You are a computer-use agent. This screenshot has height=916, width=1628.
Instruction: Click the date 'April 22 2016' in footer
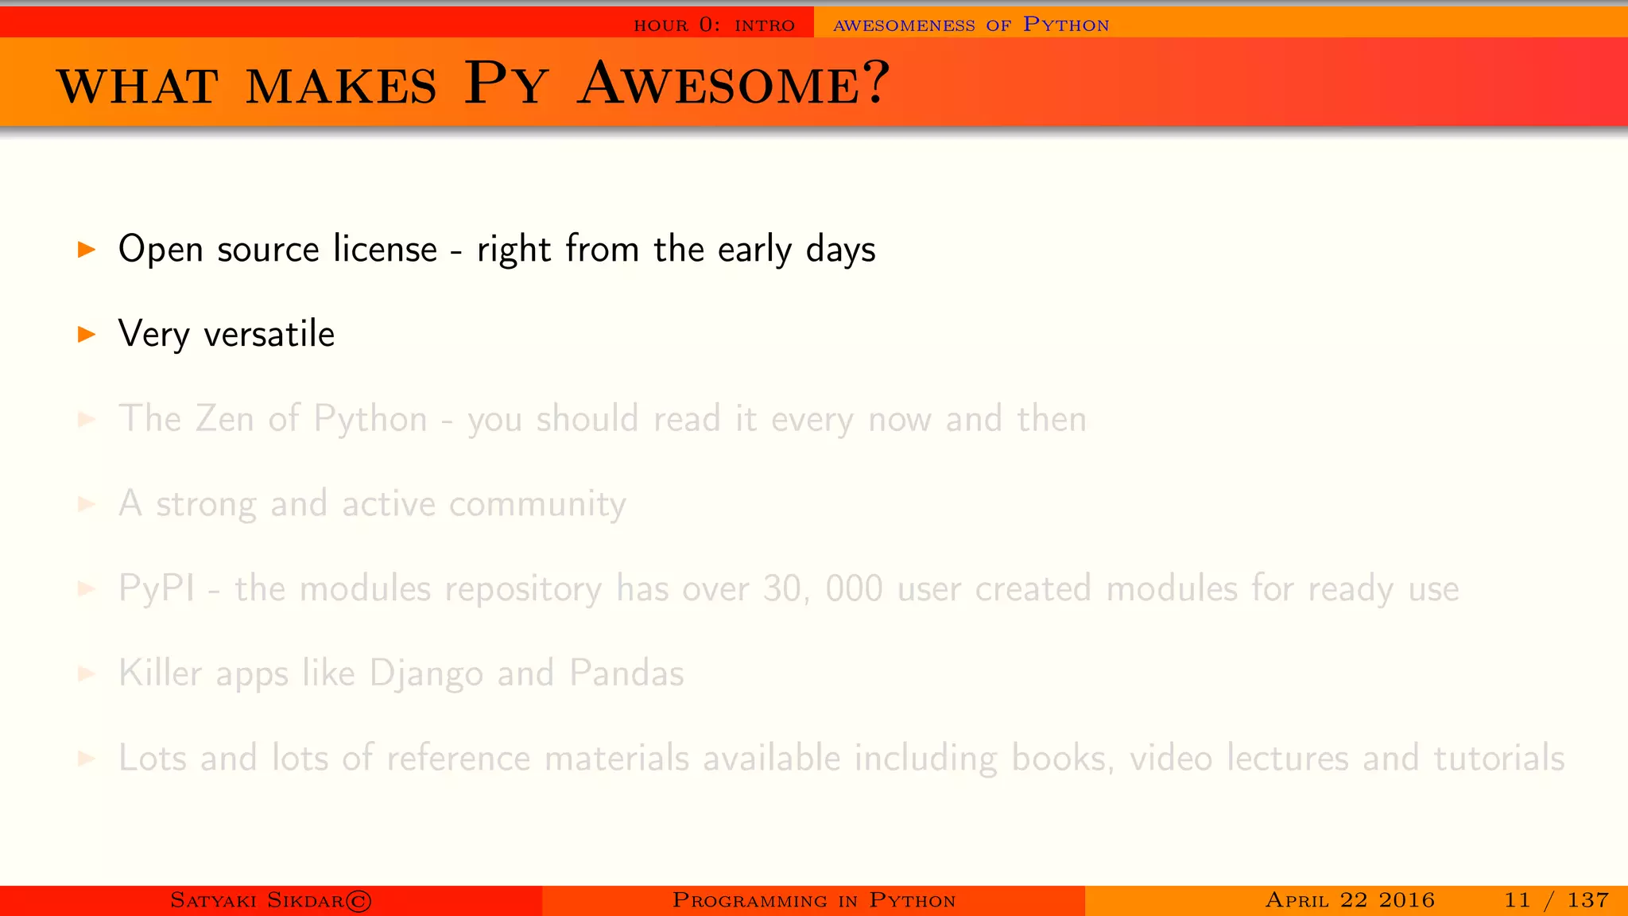(1350, 900)
